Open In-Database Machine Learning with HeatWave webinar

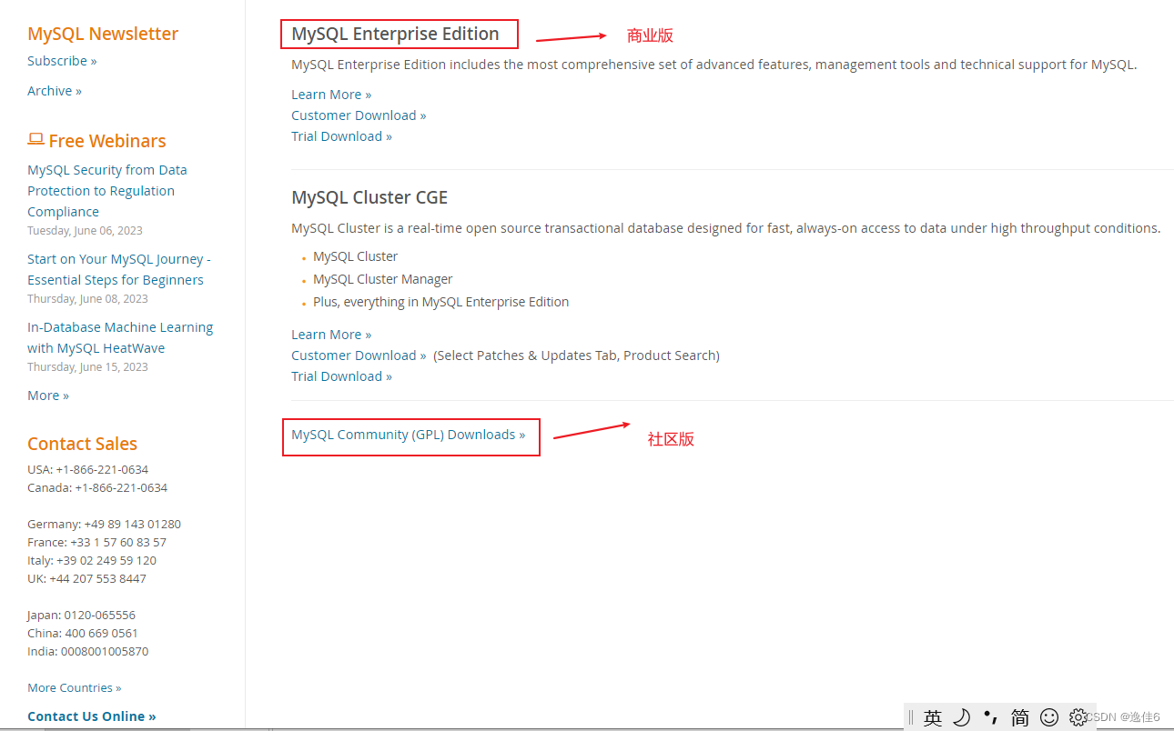pyautogui.click(x=120, y=337)
